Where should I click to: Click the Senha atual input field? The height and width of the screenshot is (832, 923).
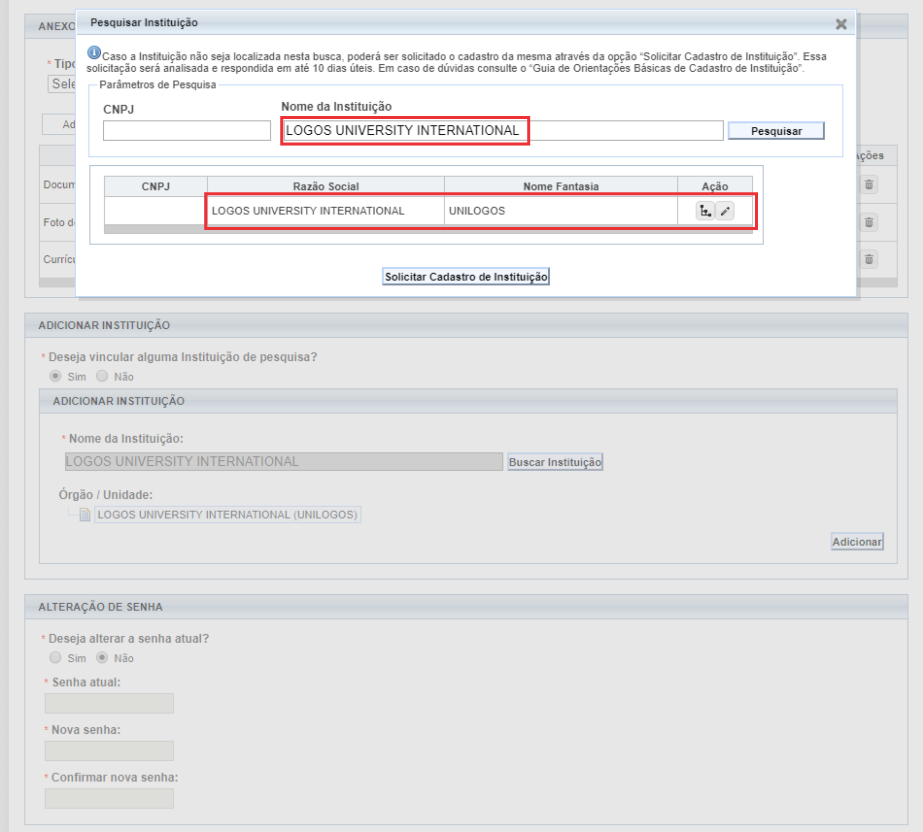pos(109,703)
